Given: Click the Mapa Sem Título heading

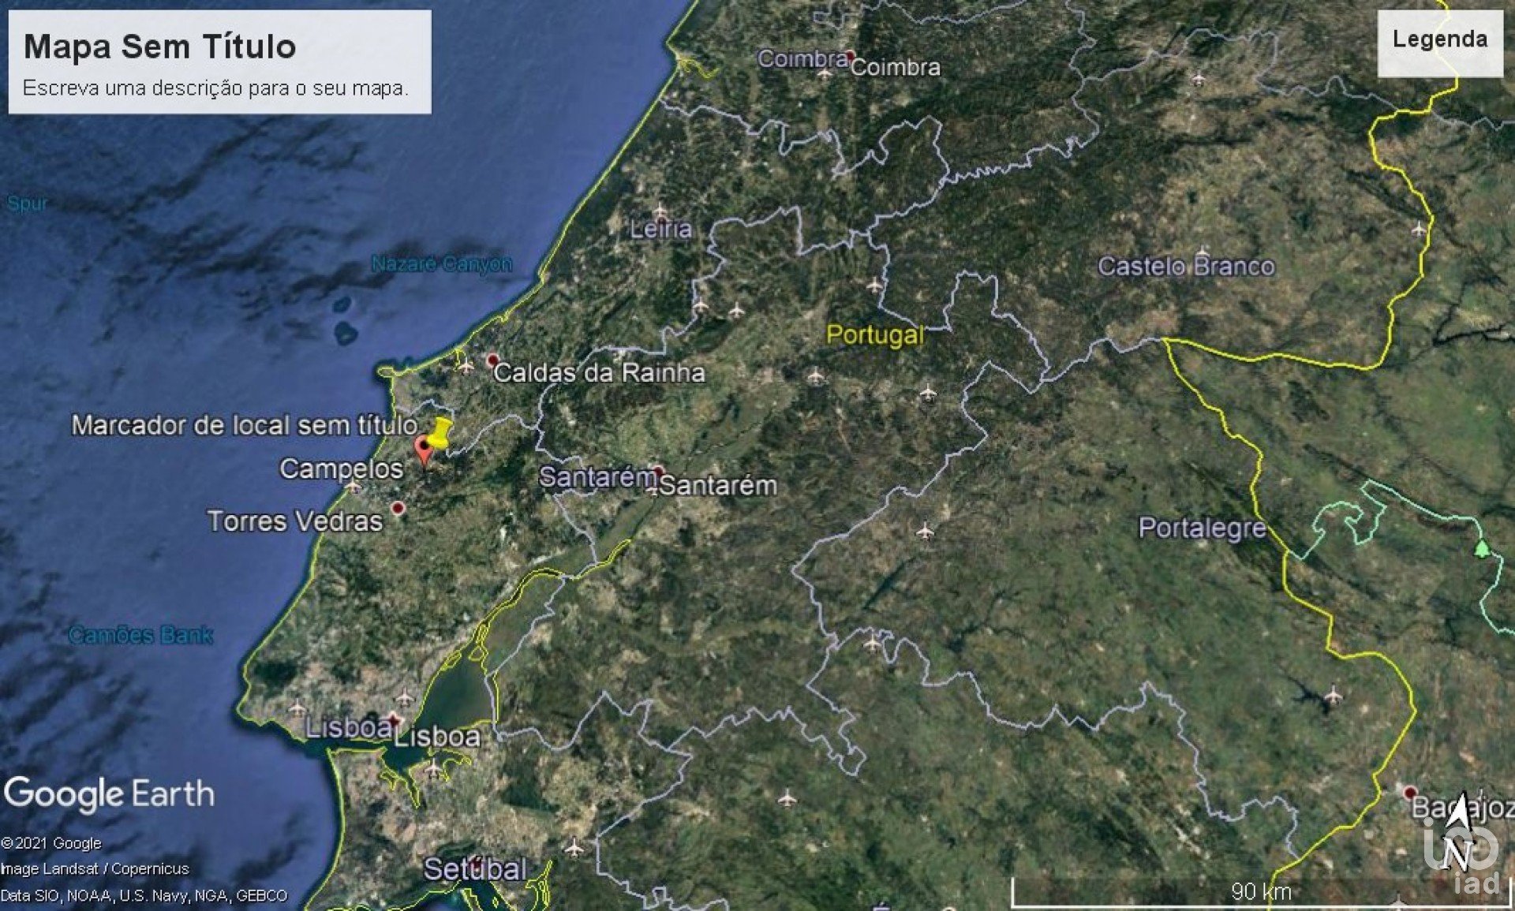Looking at the screenshot, I should pos(160,47).
